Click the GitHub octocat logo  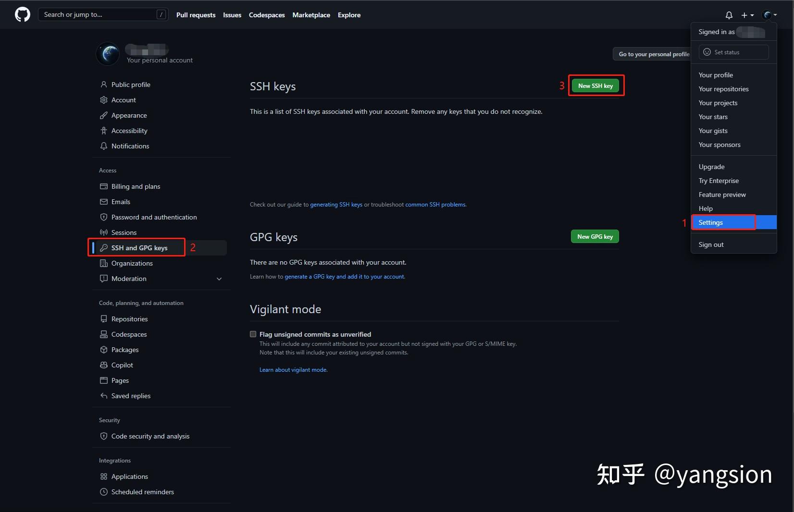(22, 14)
